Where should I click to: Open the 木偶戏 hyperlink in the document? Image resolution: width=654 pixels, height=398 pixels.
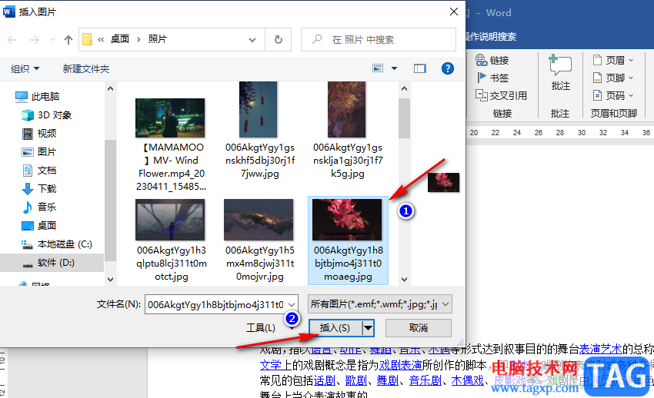[468, 380]
